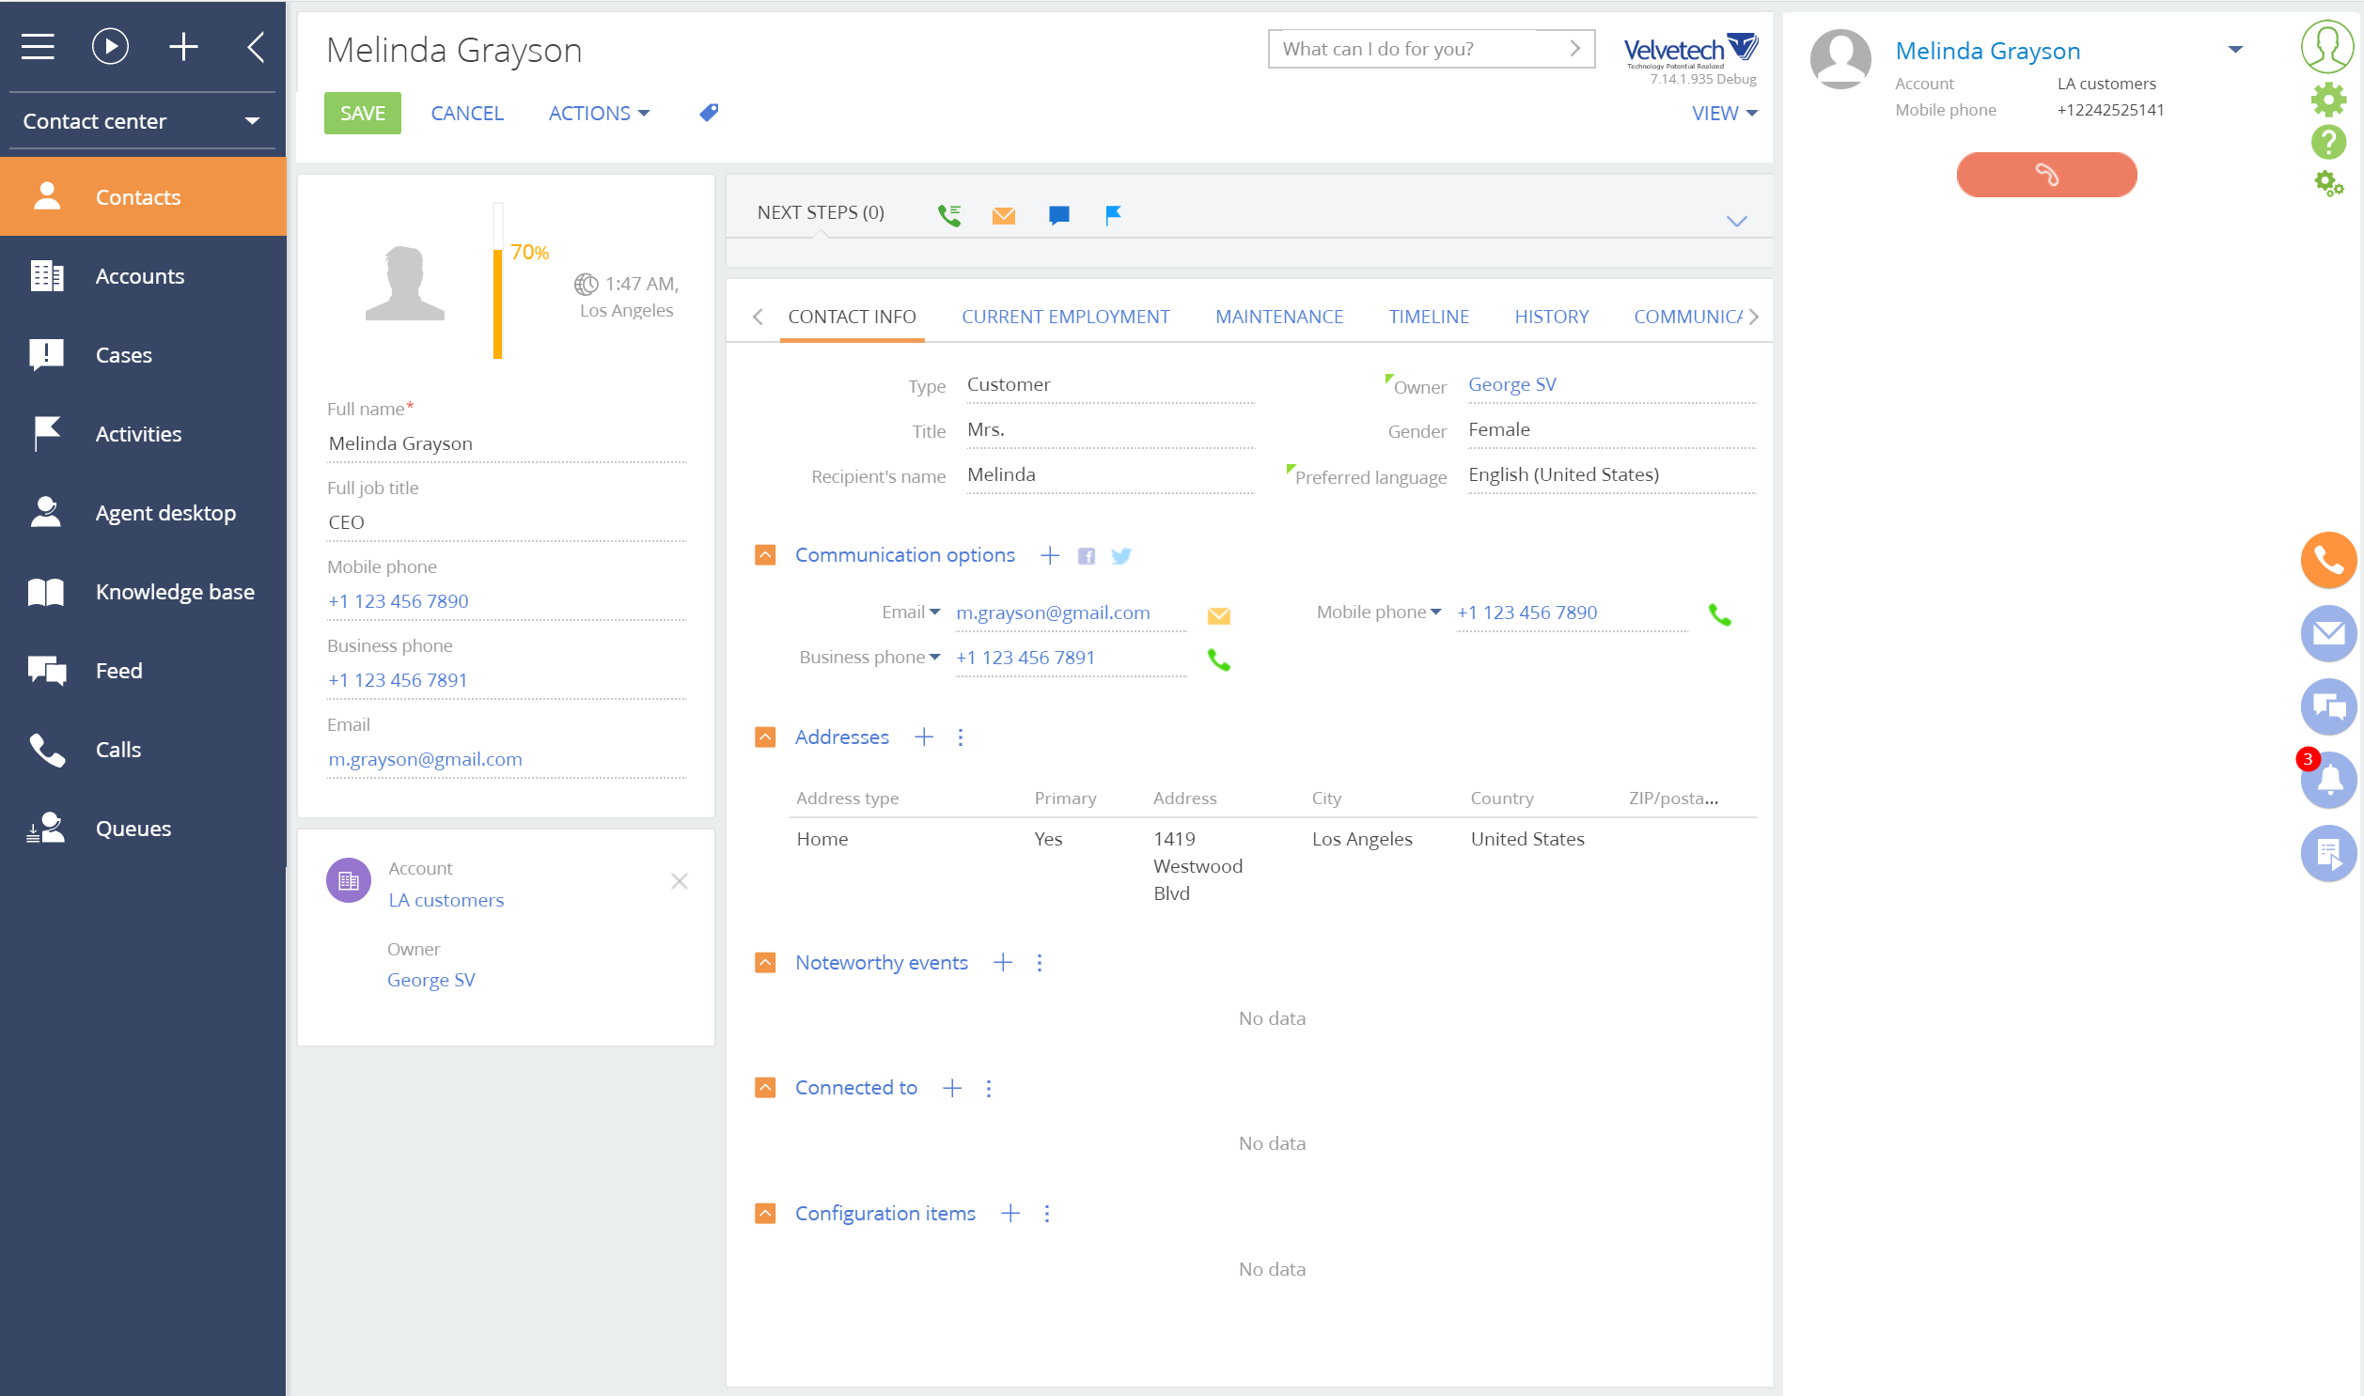Click the email envelope icon in Next Steps

(1003, 215)
